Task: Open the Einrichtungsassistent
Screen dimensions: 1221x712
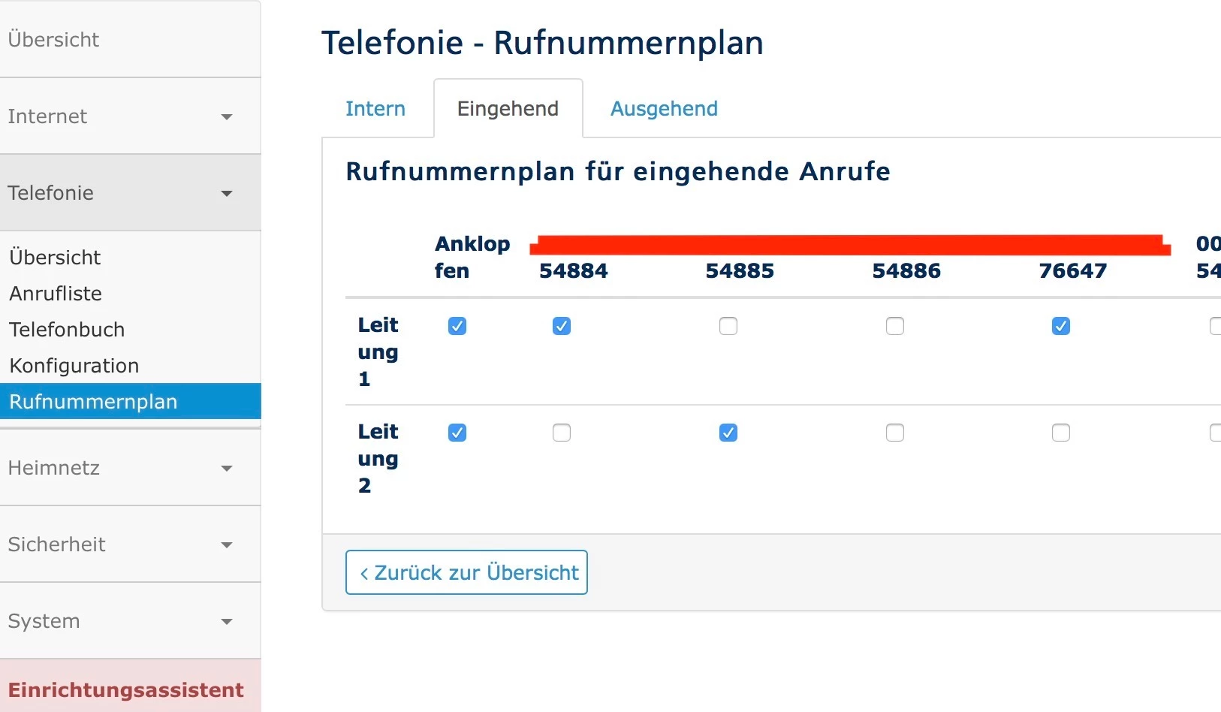Action: coord(126,689)
